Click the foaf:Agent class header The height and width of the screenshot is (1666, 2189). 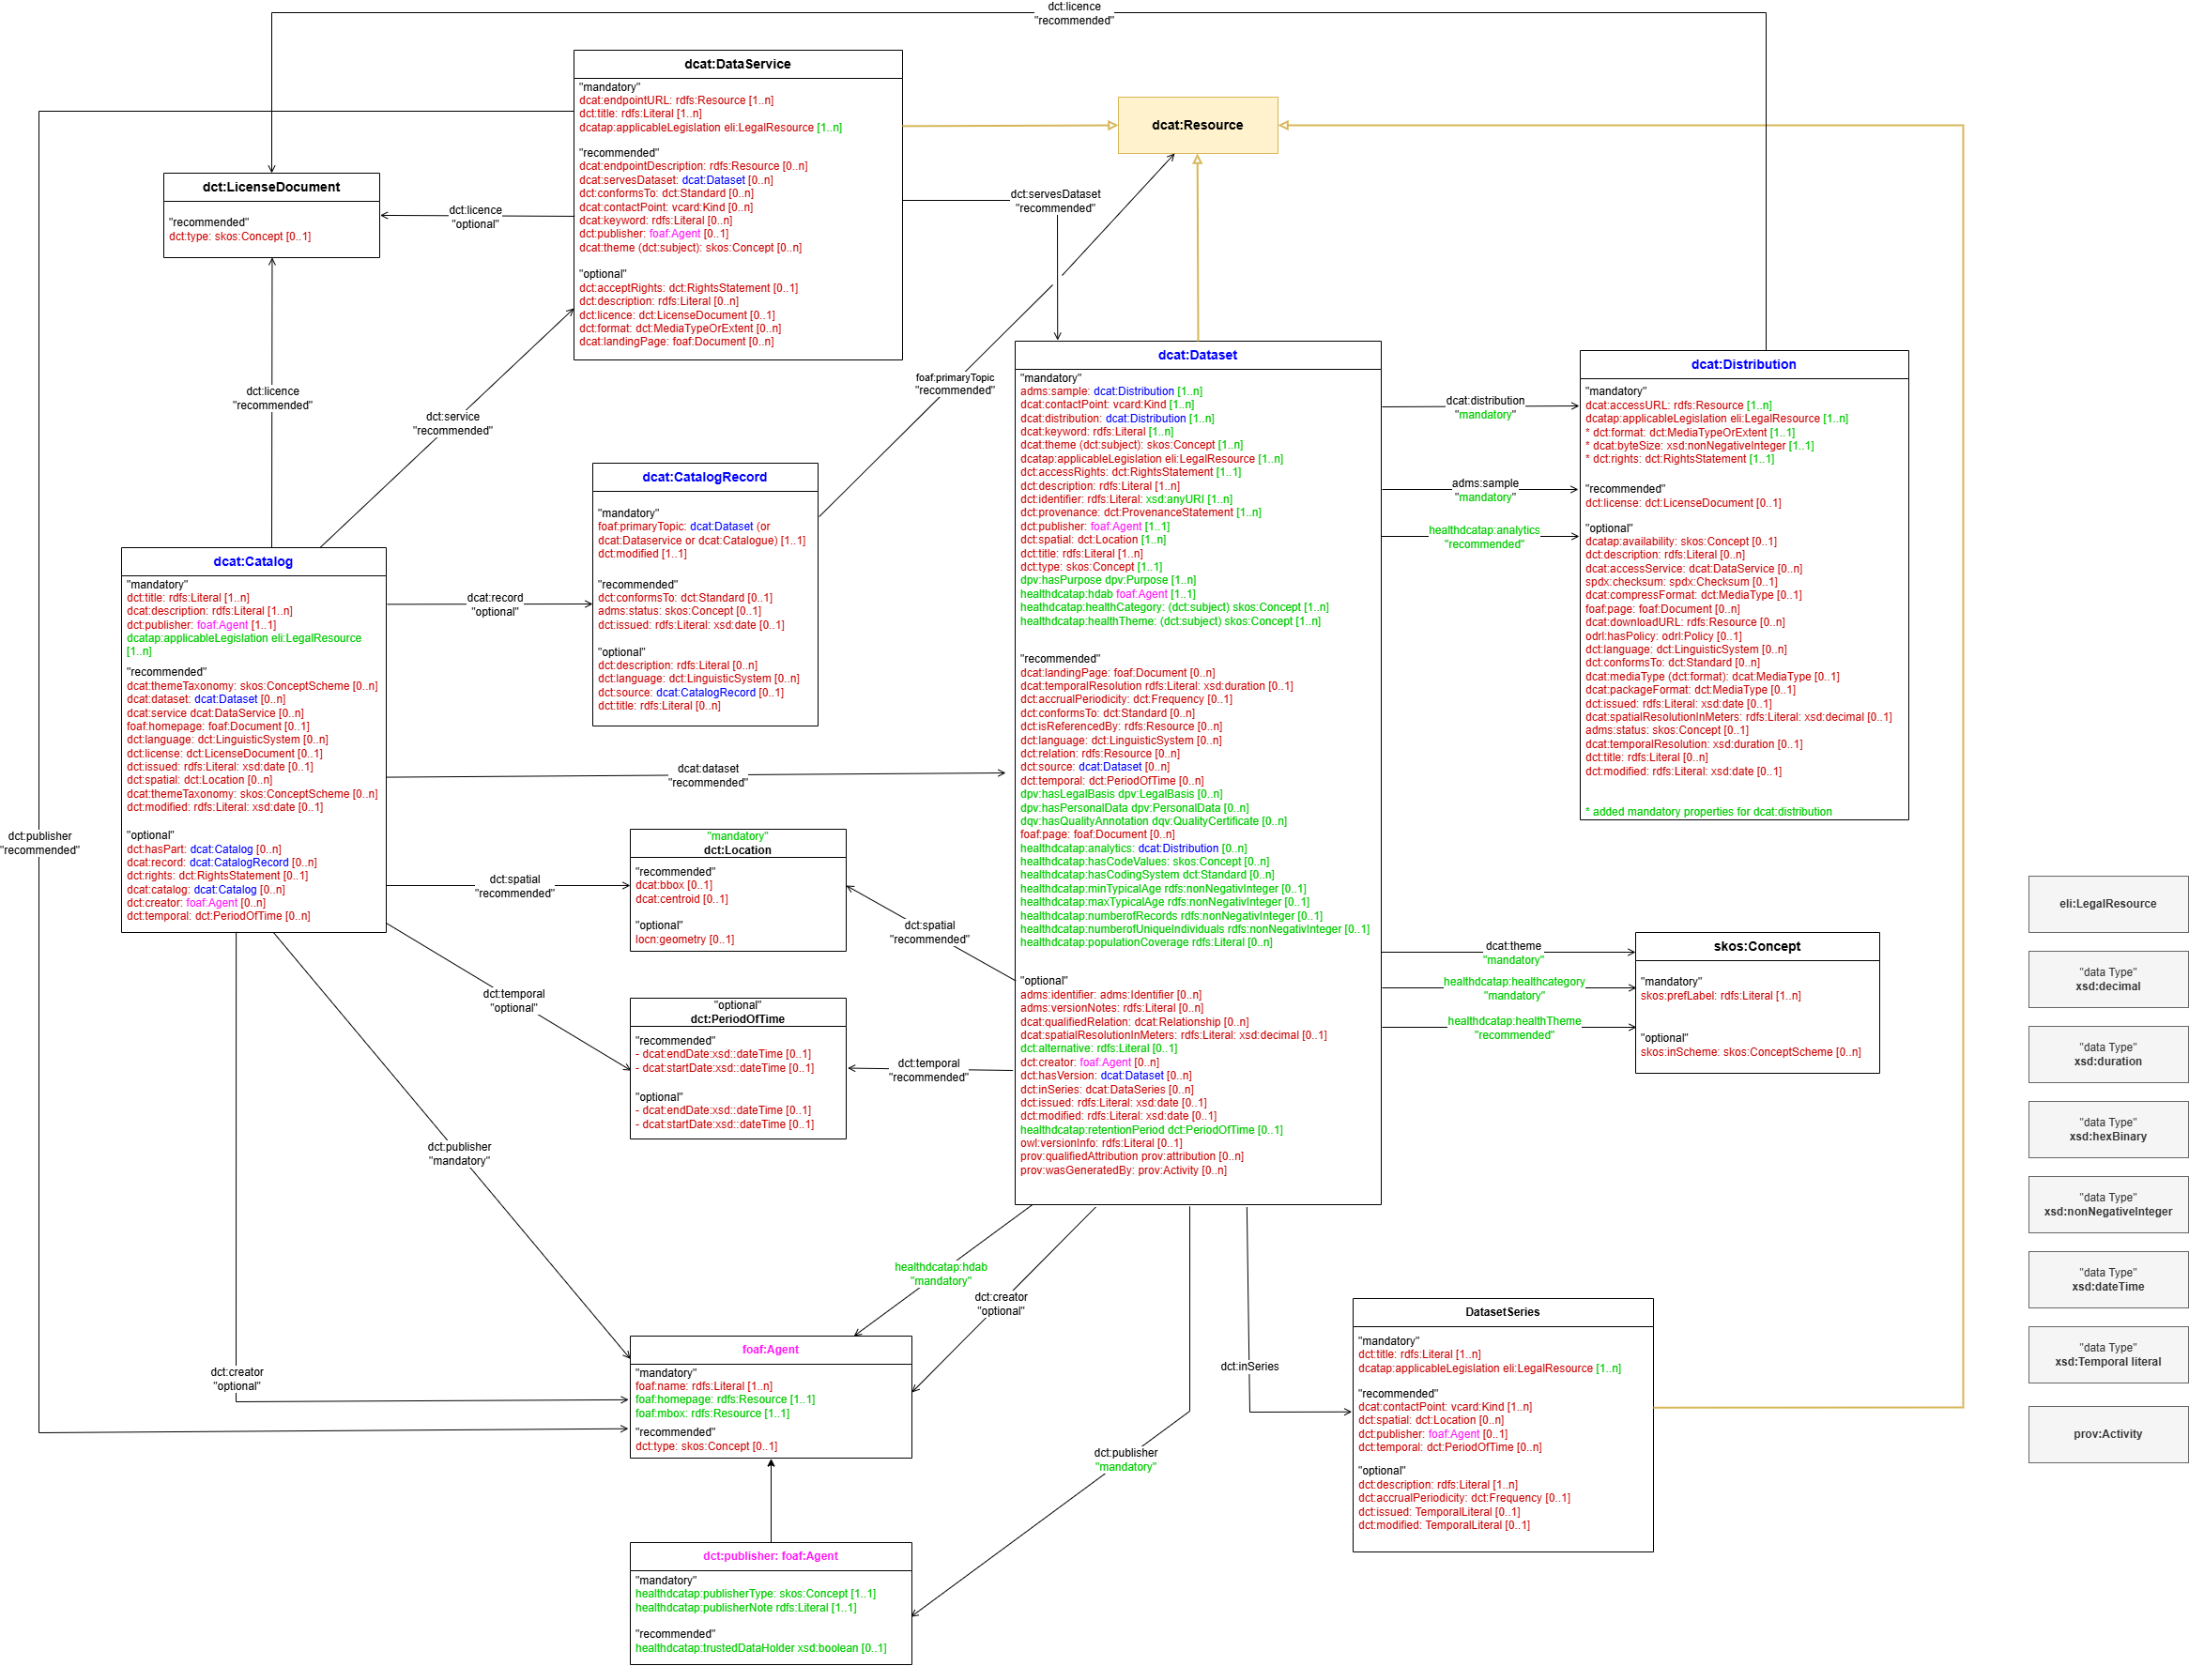pyautogui.click(x=770, y=1350)
